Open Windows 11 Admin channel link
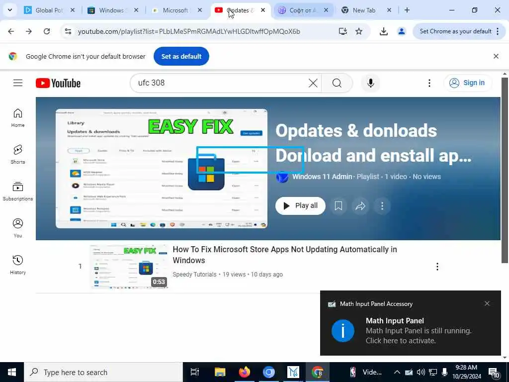 click(x=322, y=177)
